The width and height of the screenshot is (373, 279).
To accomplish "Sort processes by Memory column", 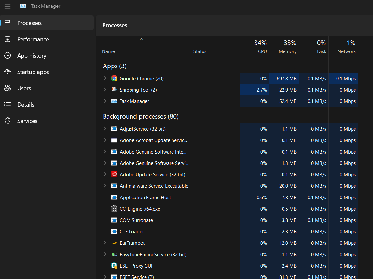I will coord(284,47).
